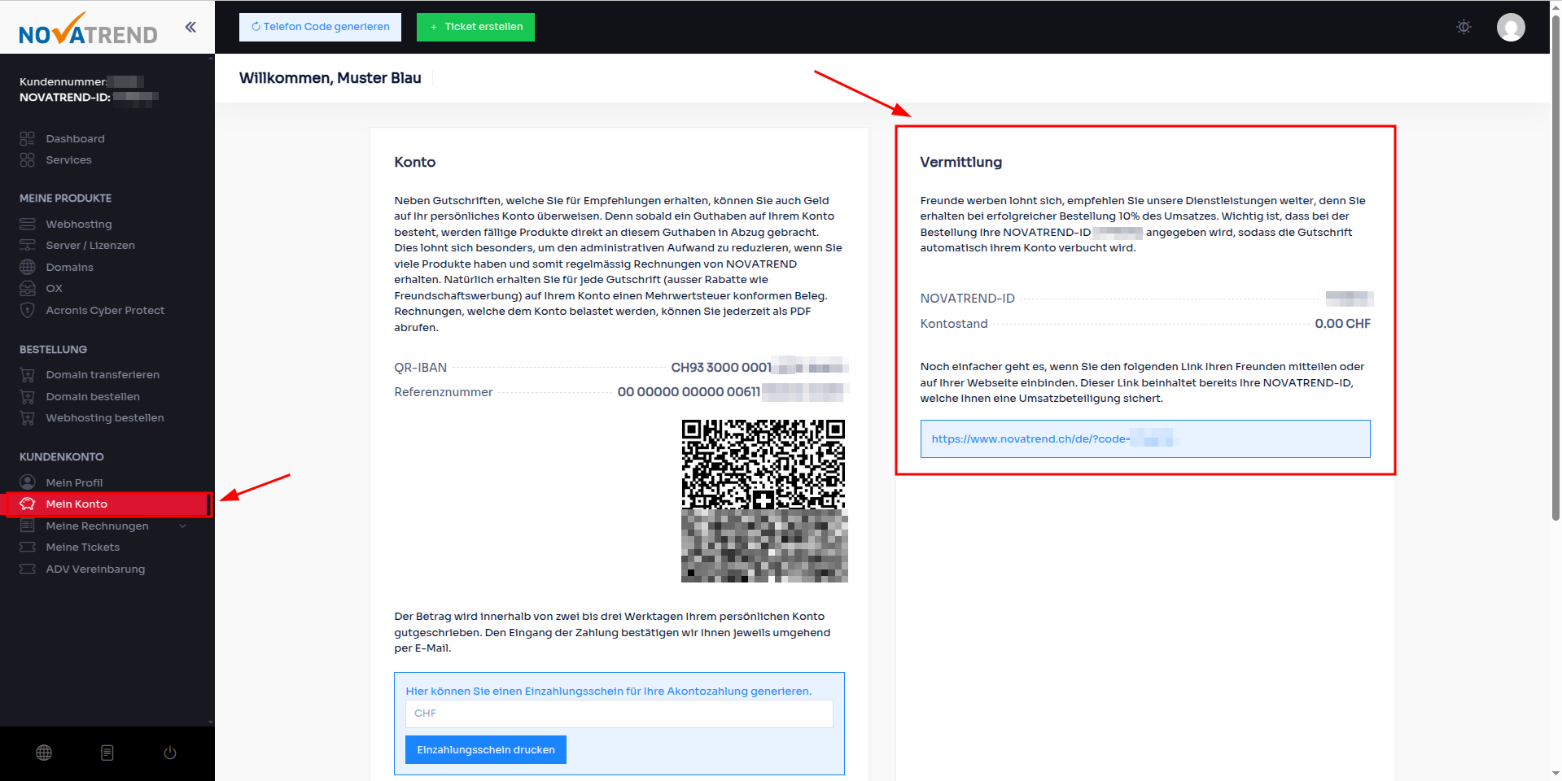The image size is (1562, 781).
Task: Click Einzahlungsschein drucken button
Action: (x=486, y=749)
